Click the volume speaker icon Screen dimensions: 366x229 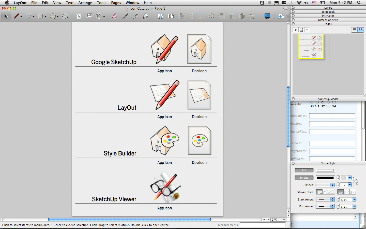pyautogui.click(x=306, y=3)
